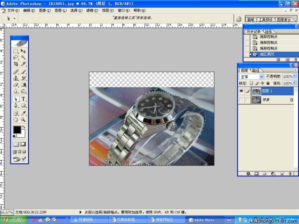Image resolution: width=299 pixels, height=224 pixels.
Task: Select the Slice tool
Action: (x=23, y=64)
